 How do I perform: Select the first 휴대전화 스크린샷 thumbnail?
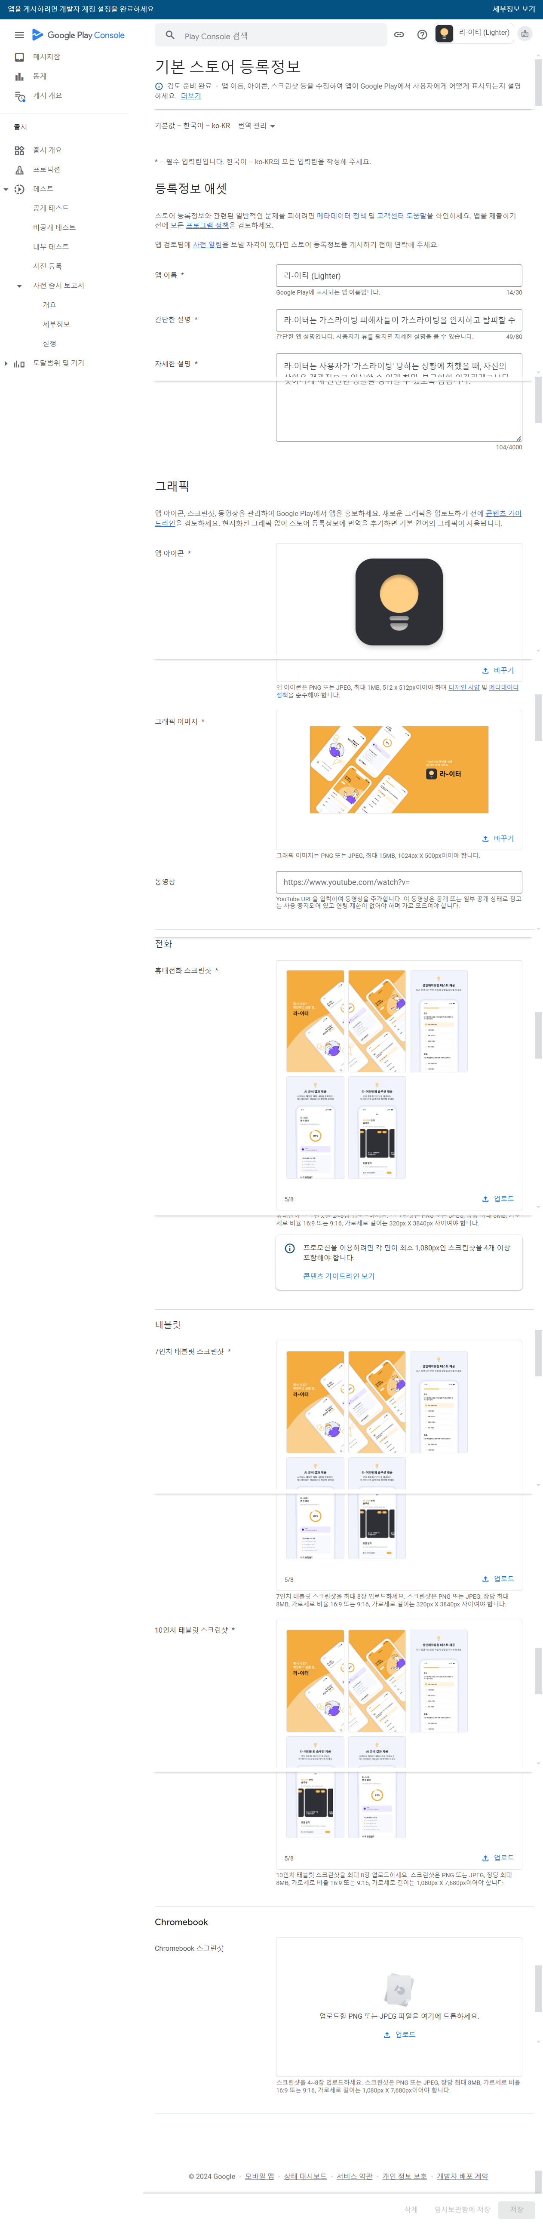[x=316, y=1022]
